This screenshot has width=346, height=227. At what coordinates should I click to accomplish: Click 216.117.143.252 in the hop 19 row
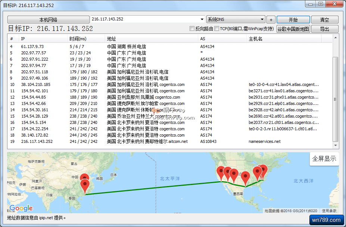37,142
